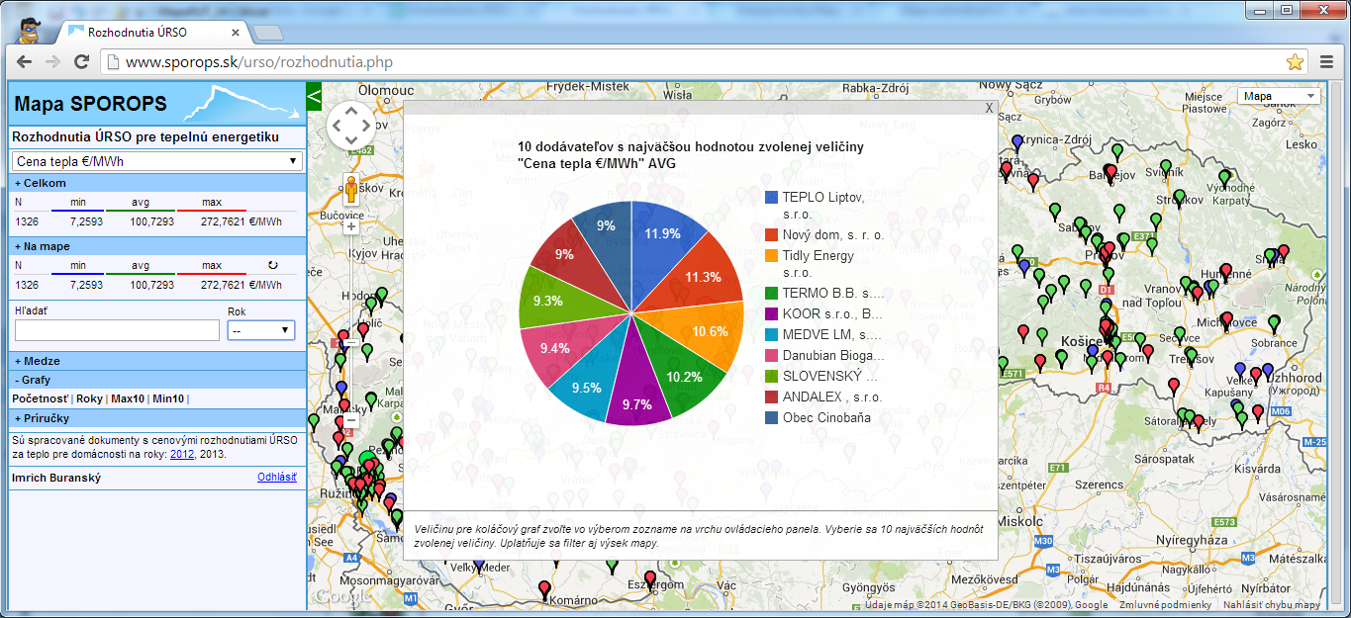Zoom in on the map
The image size is (1351, 618).
351,225
